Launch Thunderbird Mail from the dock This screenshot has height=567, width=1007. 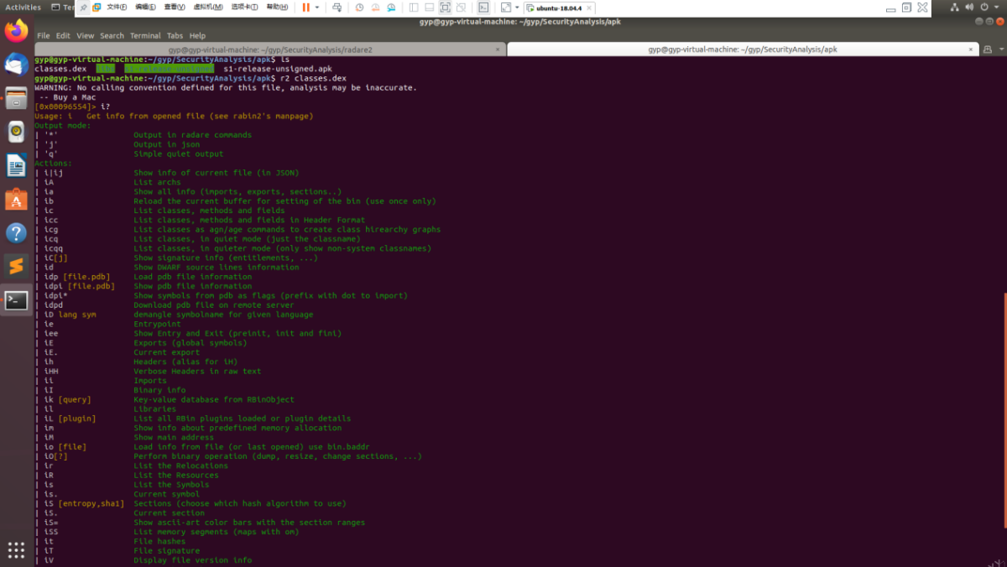(x=16, y=64)
